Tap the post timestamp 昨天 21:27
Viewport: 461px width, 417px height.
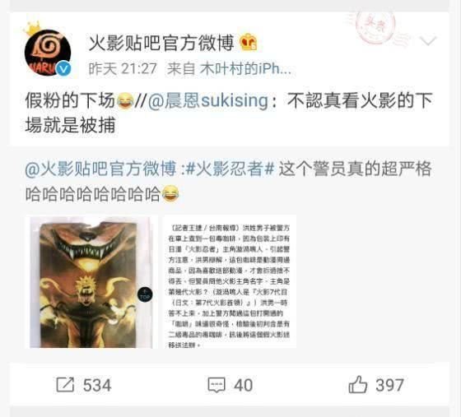coord(123,69)
